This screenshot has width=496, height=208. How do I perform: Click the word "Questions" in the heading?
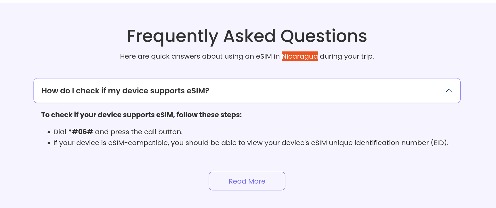(x=324, y=36)
